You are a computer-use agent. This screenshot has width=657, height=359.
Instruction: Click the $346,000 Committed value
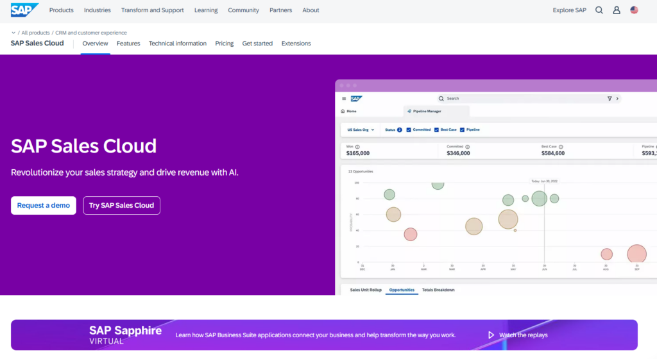458,153
